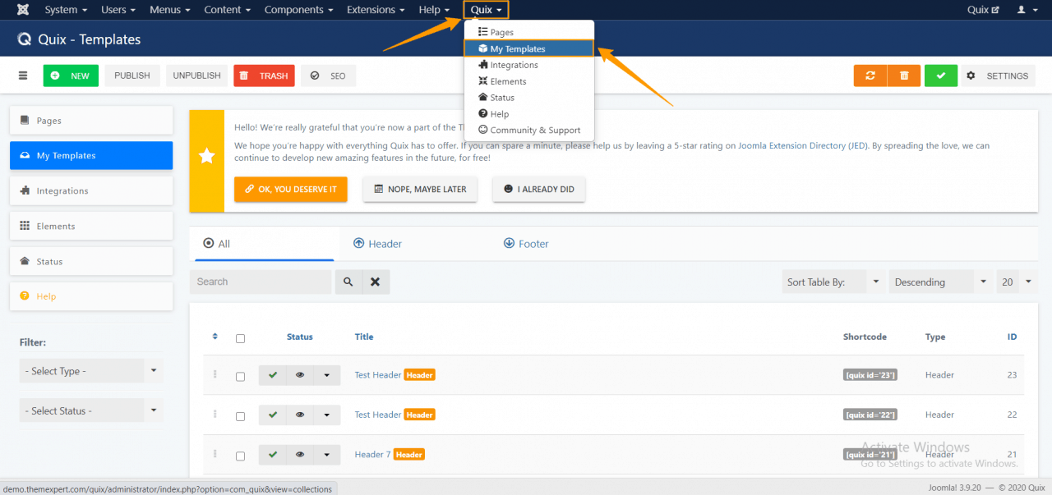Toggle the hamburger sidebar menu icon
Screen dimensions: 1052x495
click(23, 76)
